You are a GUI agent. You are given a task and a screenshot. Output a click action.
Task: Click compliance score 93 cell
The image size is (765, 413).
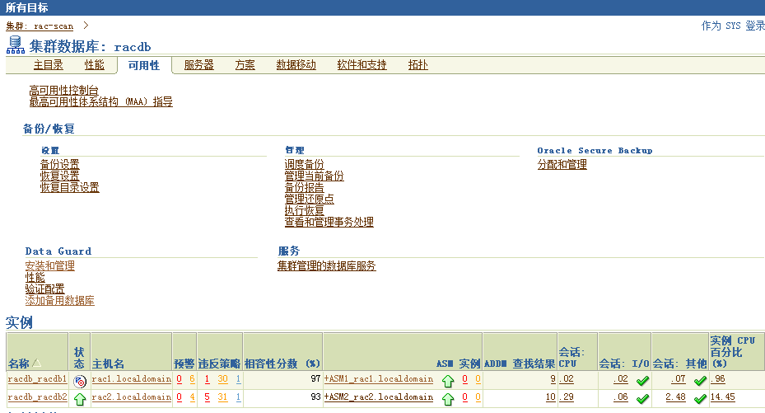point(283,398)
